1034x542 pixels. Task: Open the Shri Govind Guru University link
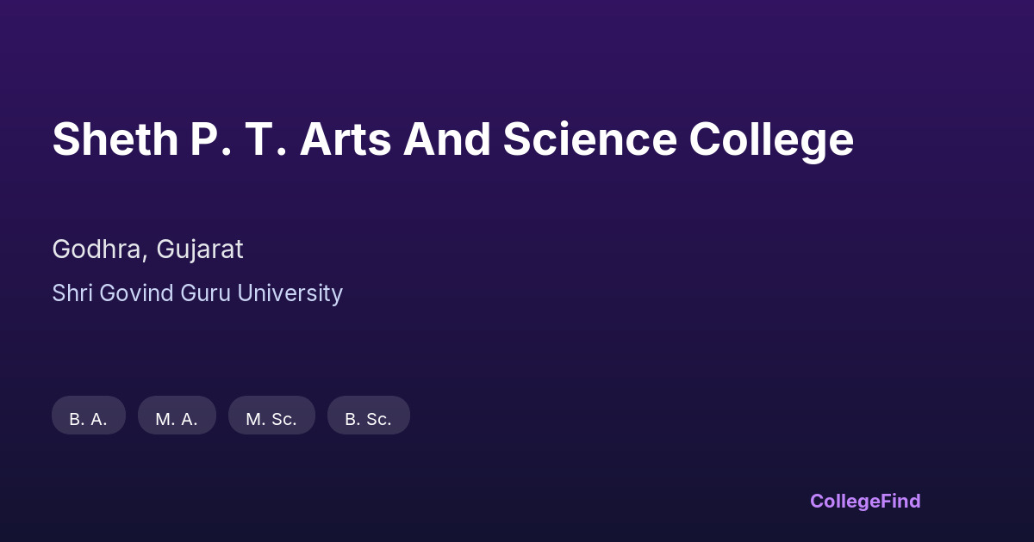197,293
